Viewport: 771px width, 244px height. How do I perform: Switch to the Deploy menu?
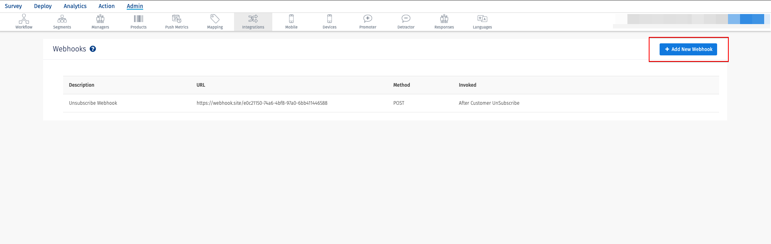[x=43, y=6]
